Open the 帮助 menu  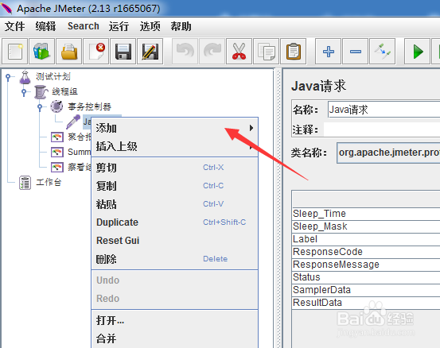click(181, 26)
